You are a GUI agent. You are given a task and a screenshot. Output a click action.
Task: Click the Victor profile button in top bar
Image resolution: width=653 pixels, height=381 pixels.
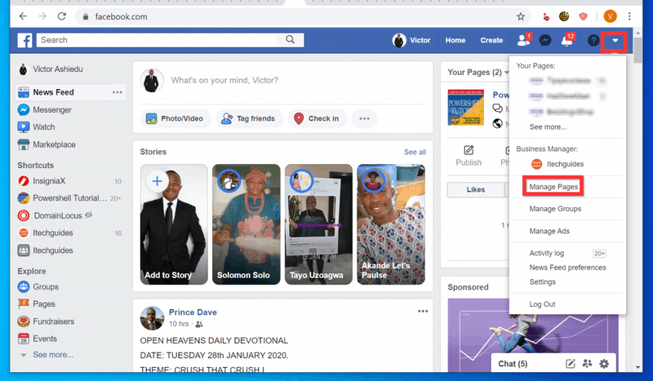pos(411,41)
